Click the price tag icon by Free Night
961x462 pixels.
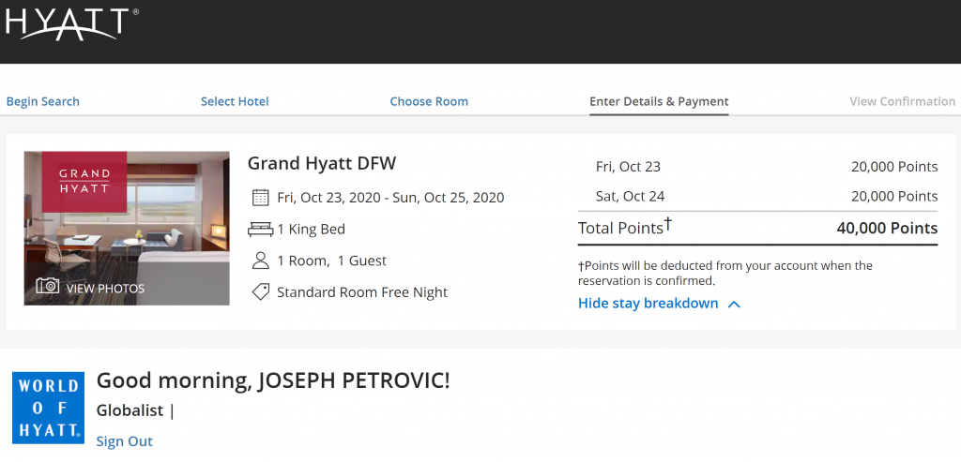[x=261, y=291]
